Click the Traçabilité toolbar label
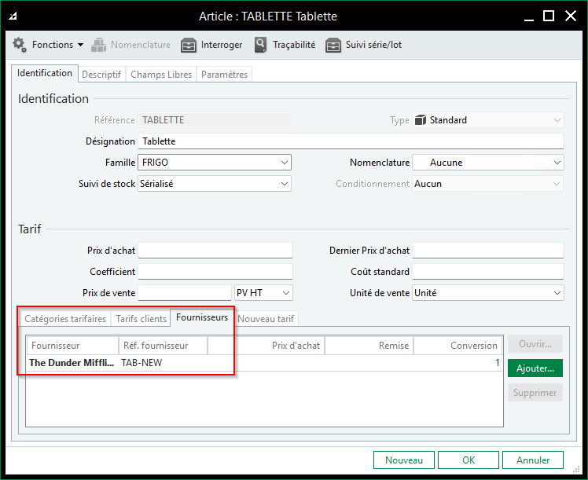 [x=294, y=45]
